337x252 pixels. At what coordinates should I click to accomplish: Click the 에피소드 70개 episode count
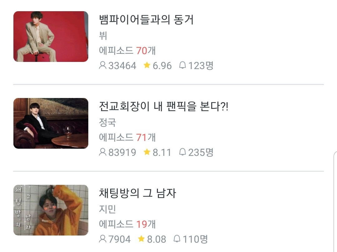pyautogui.click(x=127, y=51)
